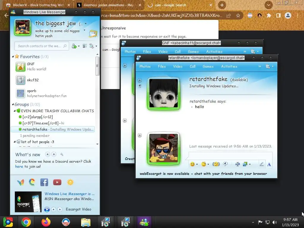Screen dimensions: 304x228
Task: Change contact list layout icon
Action: point(85,46)
